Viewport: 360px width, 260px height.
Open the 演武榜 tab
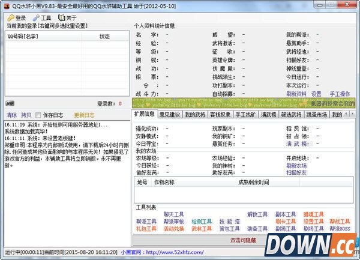click(268, 114)
